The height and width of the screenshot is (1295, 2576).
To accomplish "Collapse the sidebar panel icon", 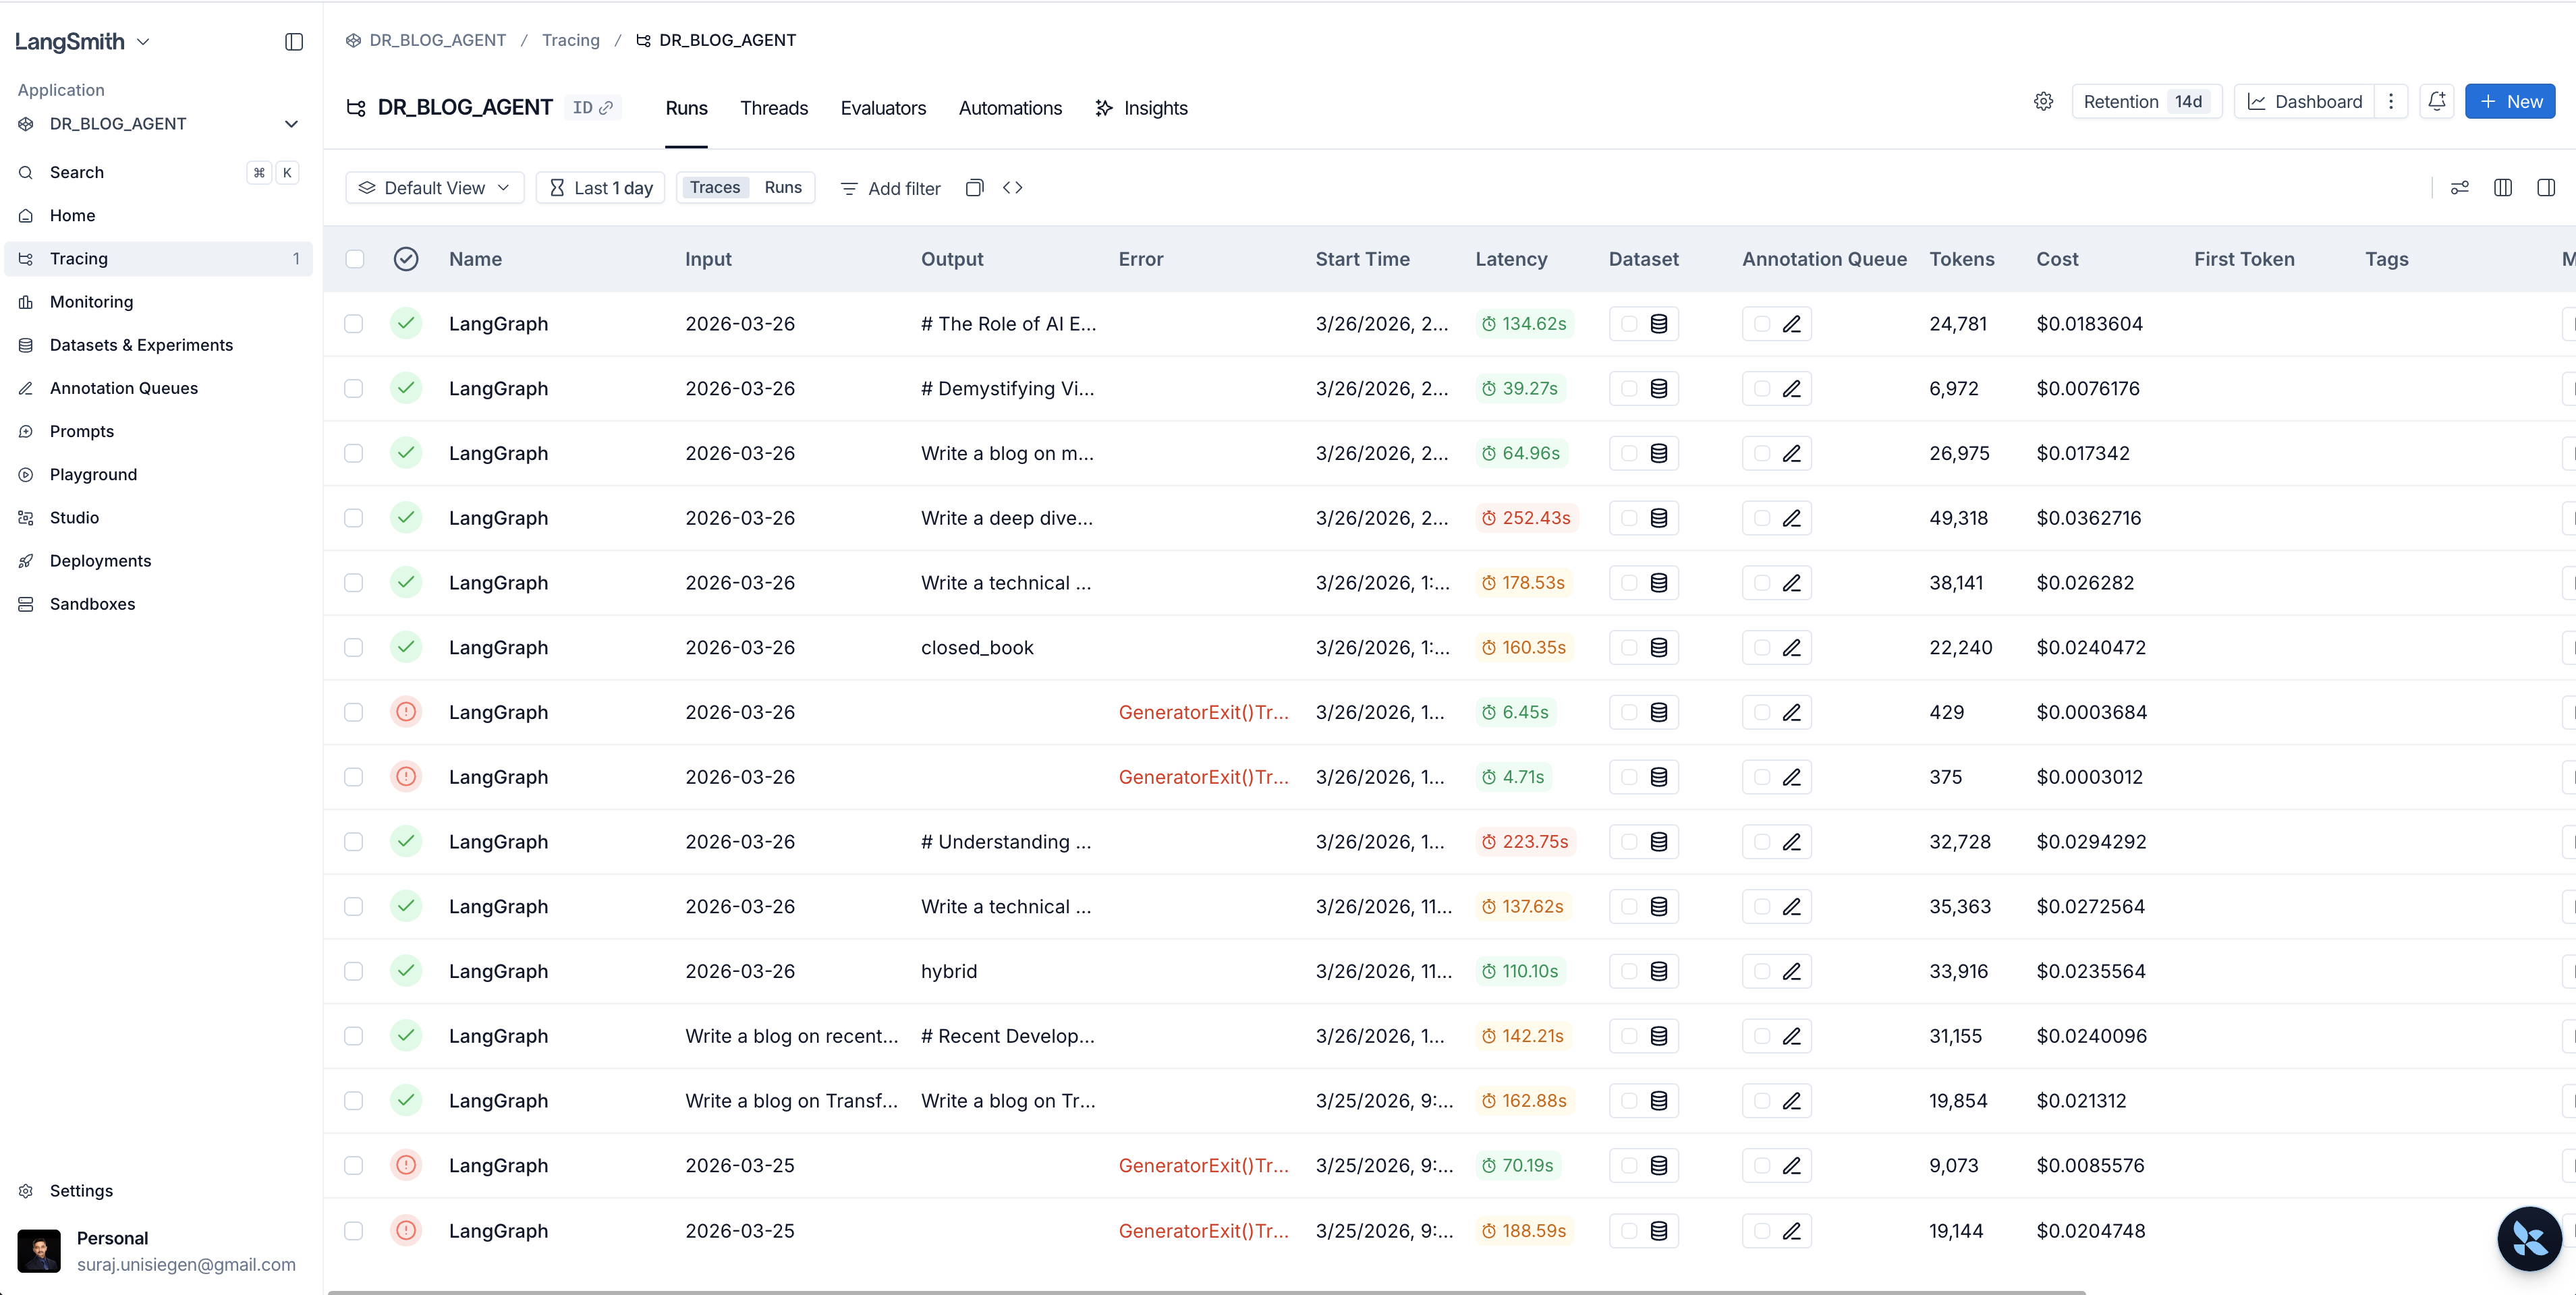I will [x=293, y=41].
